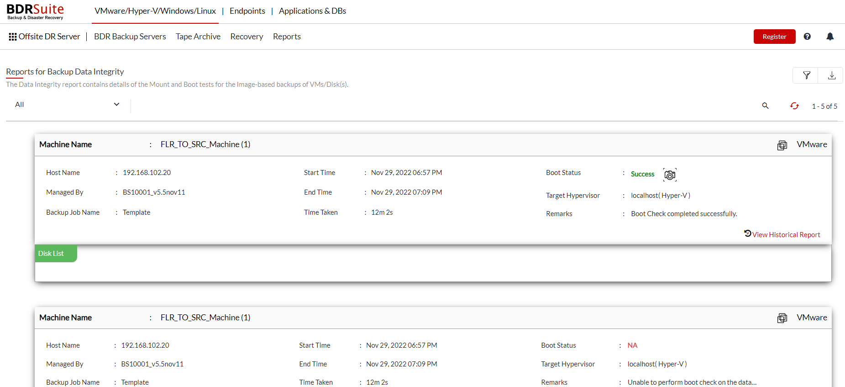
Task: Click 'Boot Check completed successfully.' remark
Action: [x=684, y=214]
